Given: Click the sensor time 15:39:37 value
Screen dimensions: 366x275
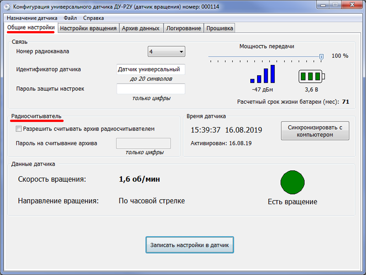Looking at the screenshot, I should 205,130.
